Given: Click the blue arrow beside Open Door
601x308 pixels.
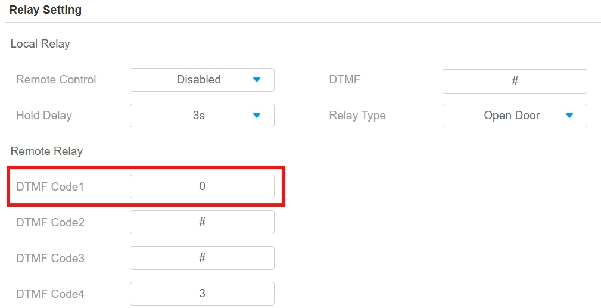Looking at the screenshot, I should pos(569,116).
